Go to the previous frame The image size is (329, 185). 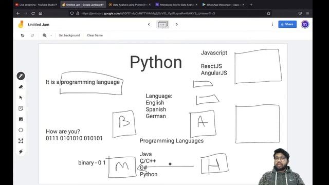[x=149, y=24]
